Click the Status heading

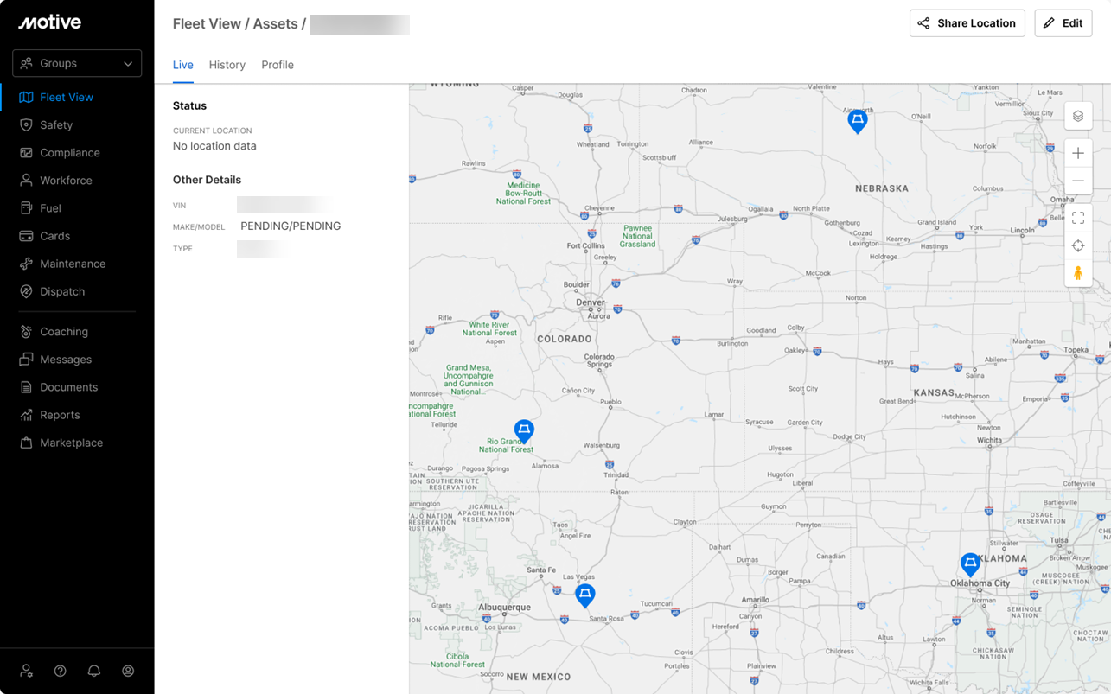(x=189, y=106)
